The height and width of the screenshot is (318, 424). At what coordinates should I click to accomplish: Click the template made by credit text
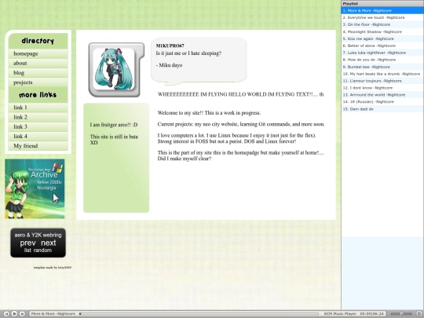[53, 268]
